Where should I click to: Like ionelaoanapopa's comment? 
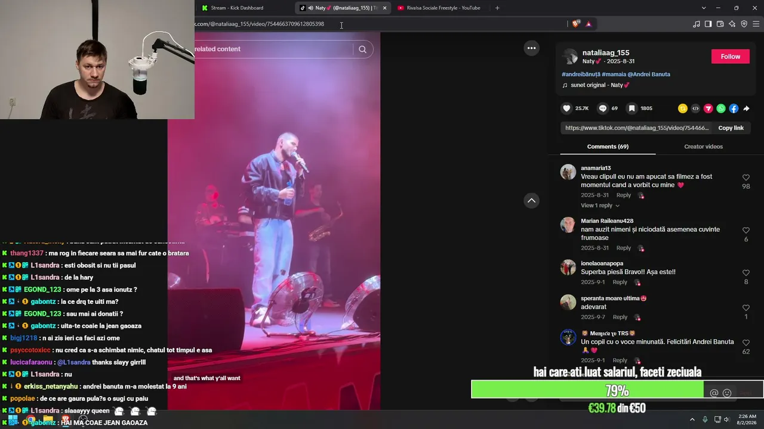[x=745, y=273]
